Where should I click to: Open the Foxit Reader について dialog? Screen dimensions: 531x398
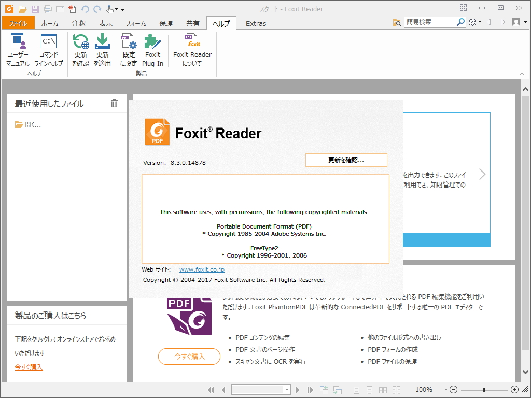[192, 49]
